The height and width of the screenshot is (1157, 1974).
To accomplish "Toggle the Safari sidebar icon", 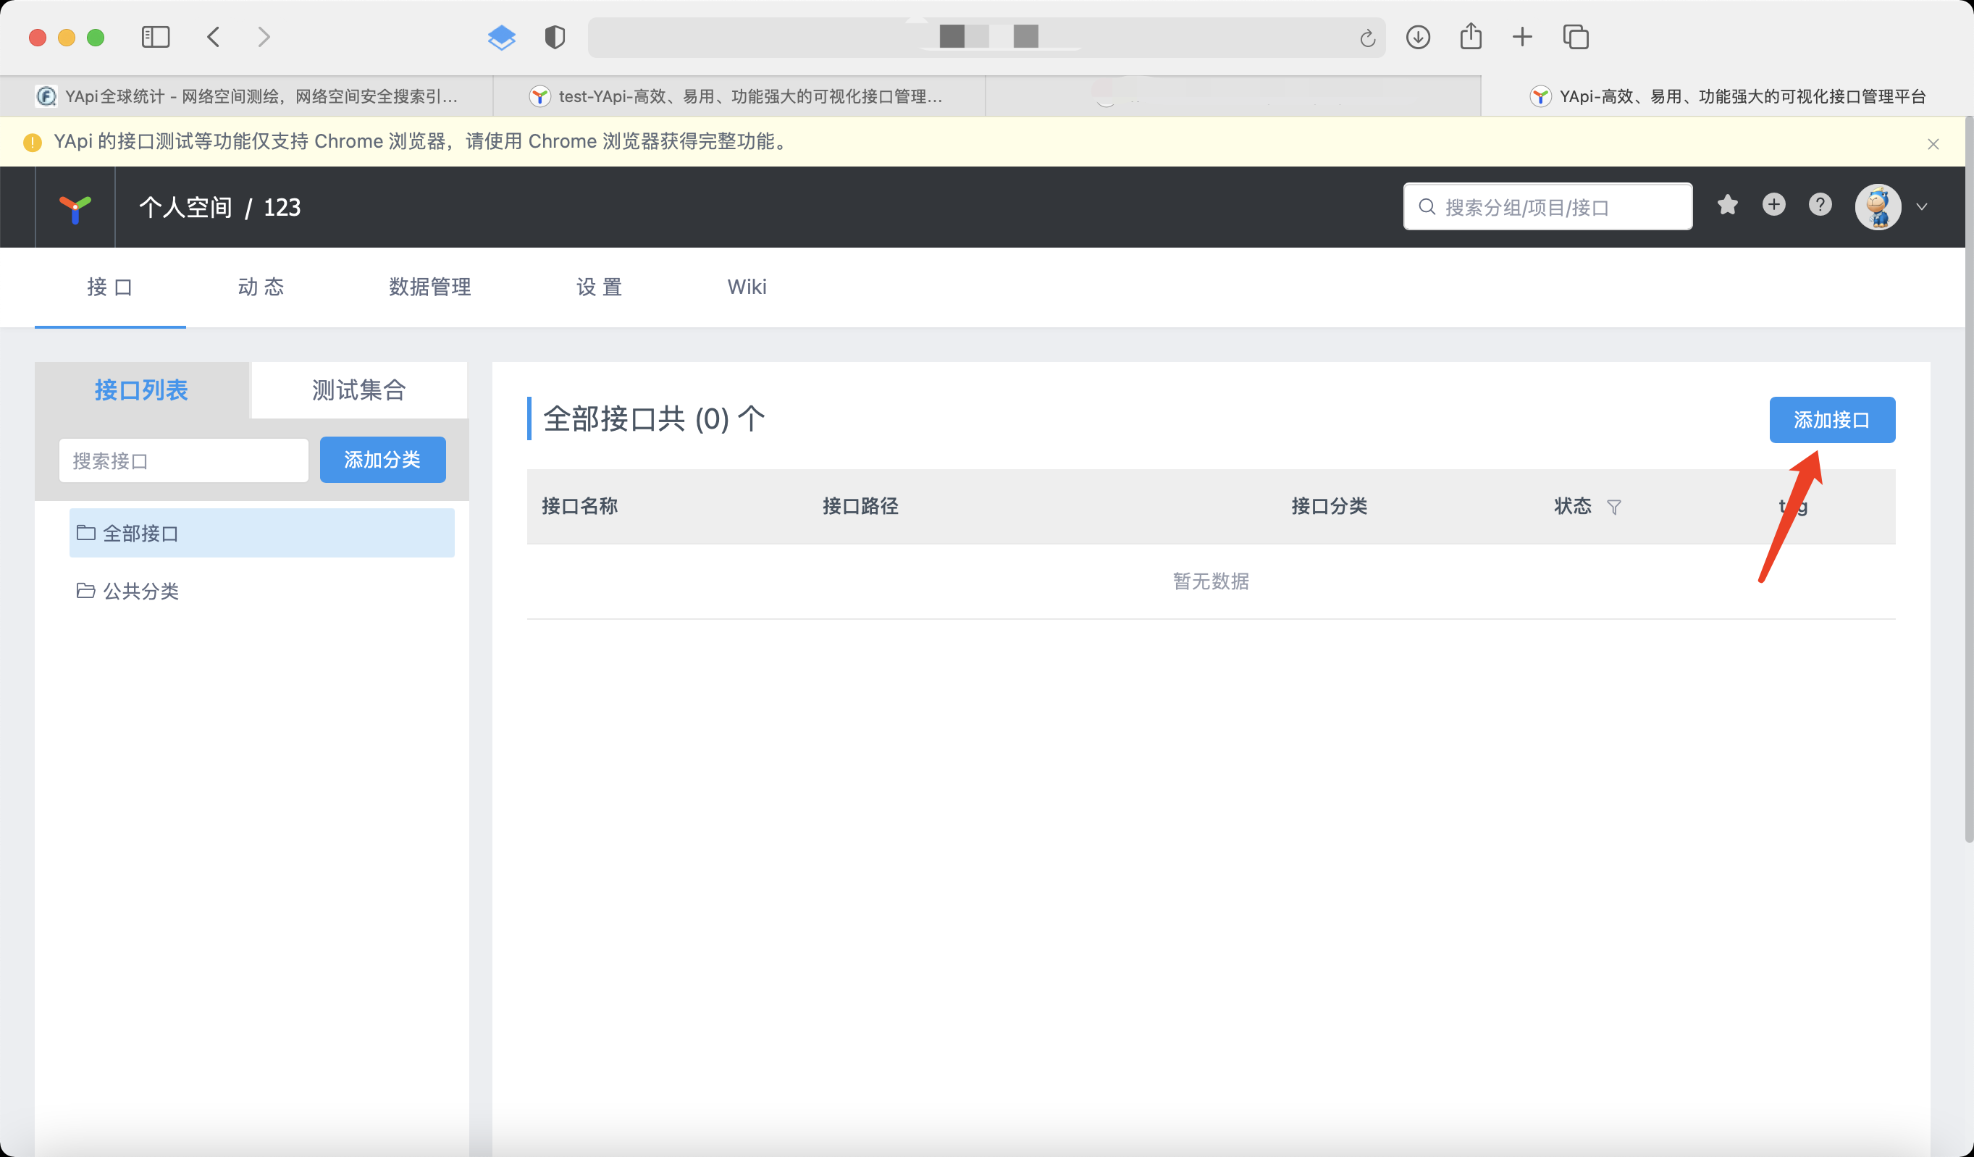I will click(x=155, y=37).
